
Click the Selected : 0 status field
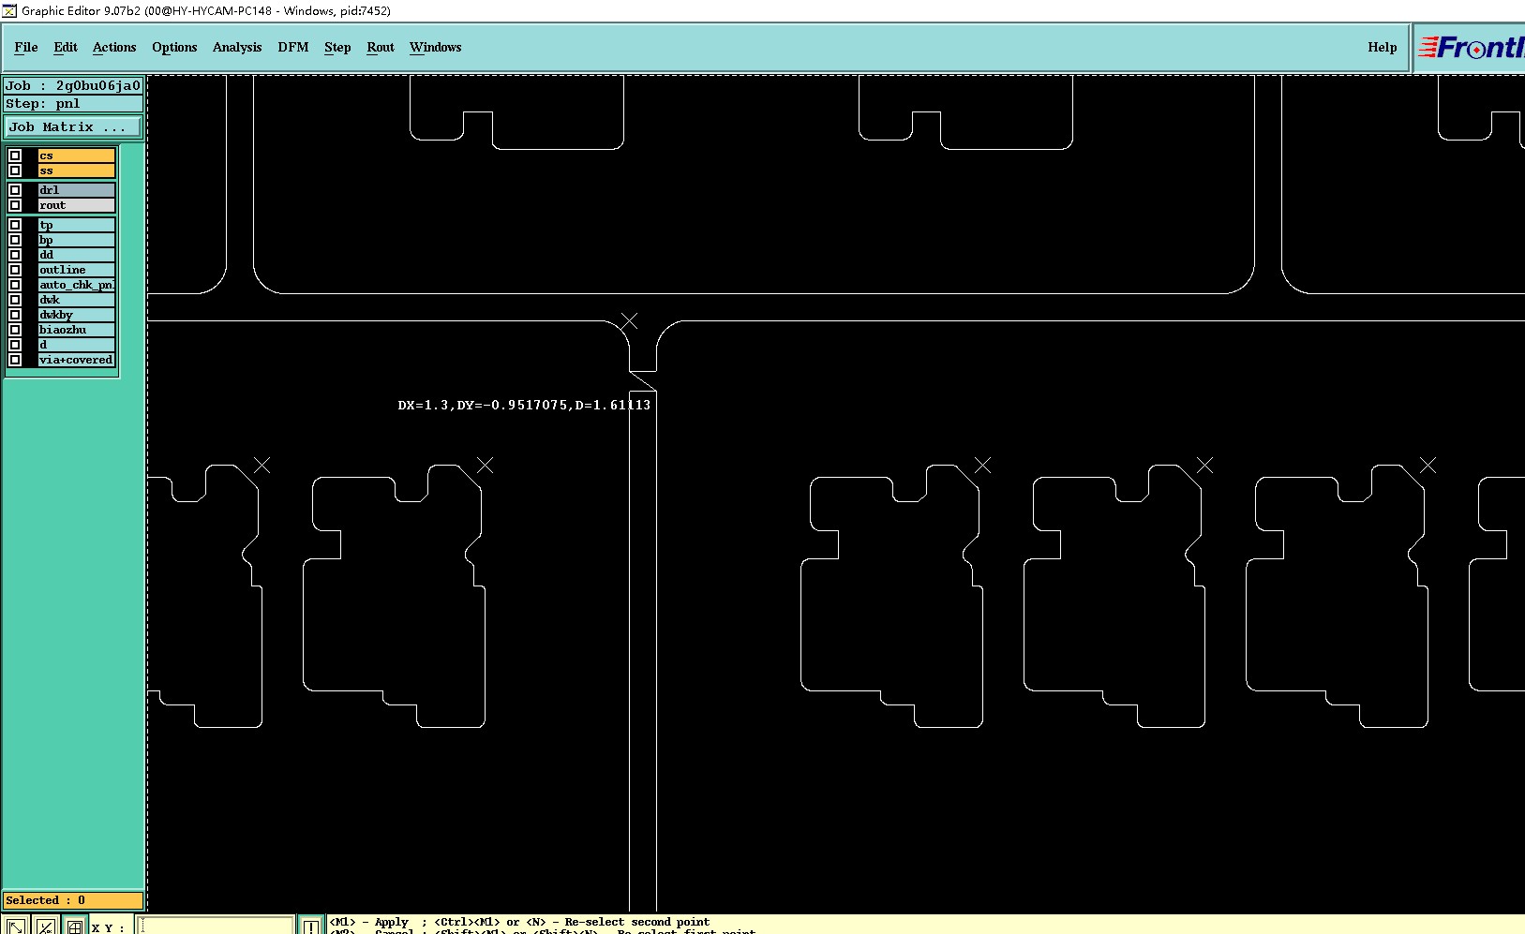coord(73,900)
